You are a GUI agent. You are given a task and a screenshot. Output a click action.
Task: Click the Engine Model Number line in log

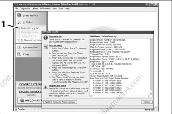[108, 40]
